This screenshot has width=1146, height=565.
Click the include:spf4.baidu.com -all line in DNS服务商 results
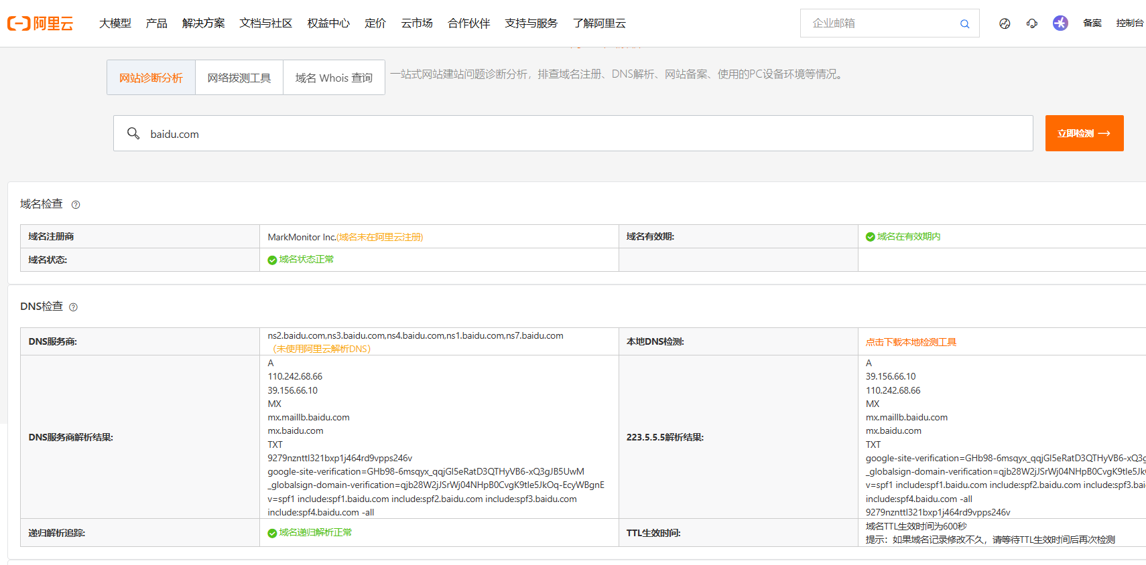tap(321, 513)
